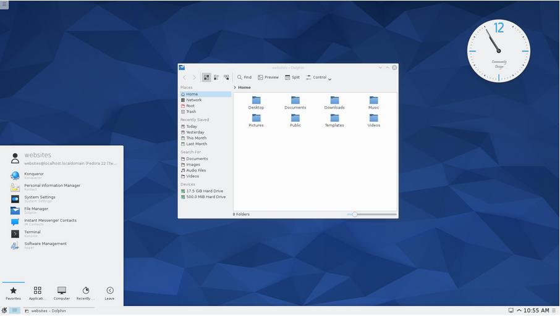
Task: Open Find in Dolphin toolbar
Action: point(244,77)
